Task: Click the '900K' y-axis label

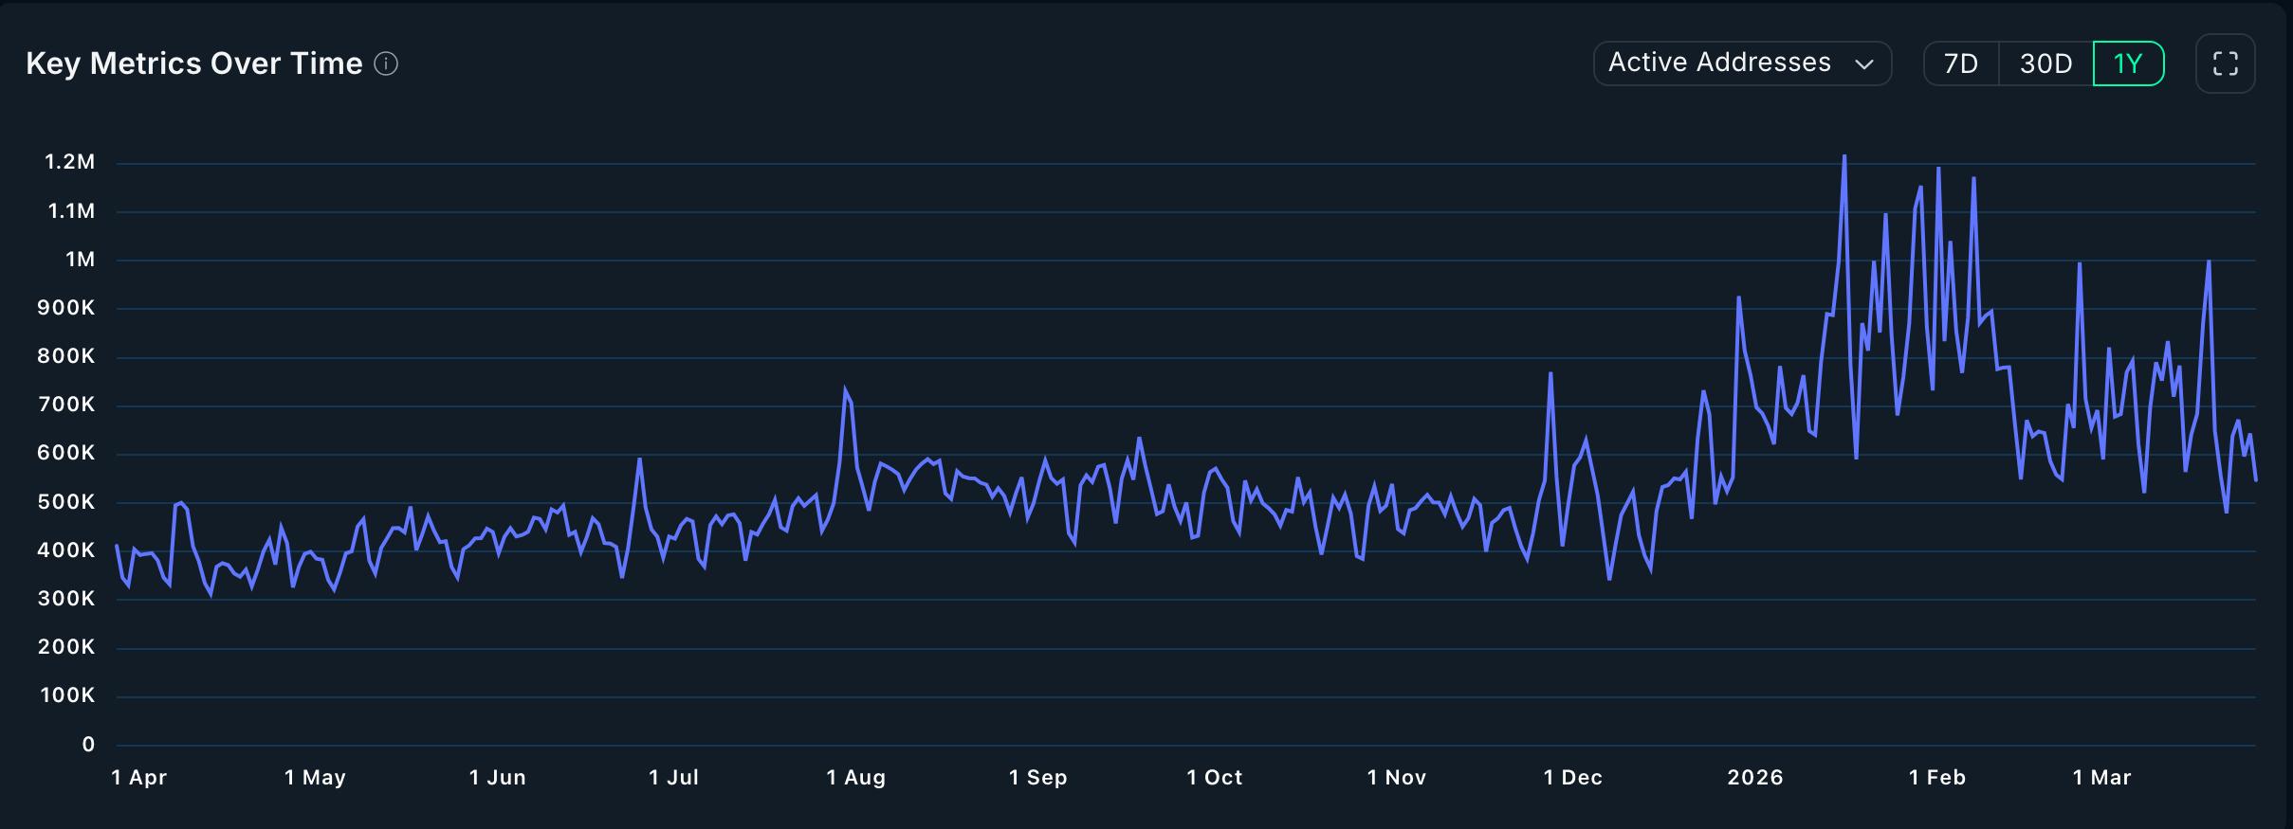Action: pyautogui.click(x=66, y=308)
